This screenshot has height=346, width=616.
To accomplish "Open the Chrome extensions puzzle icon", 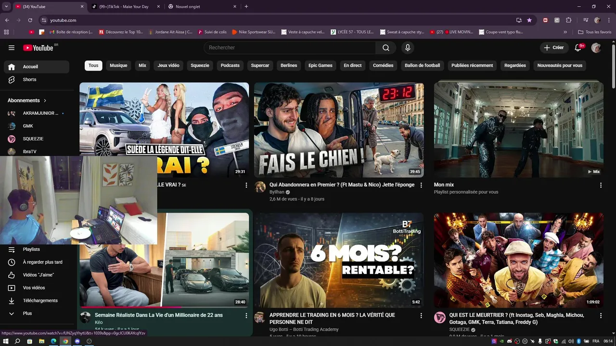I will [x=568, y=20].
